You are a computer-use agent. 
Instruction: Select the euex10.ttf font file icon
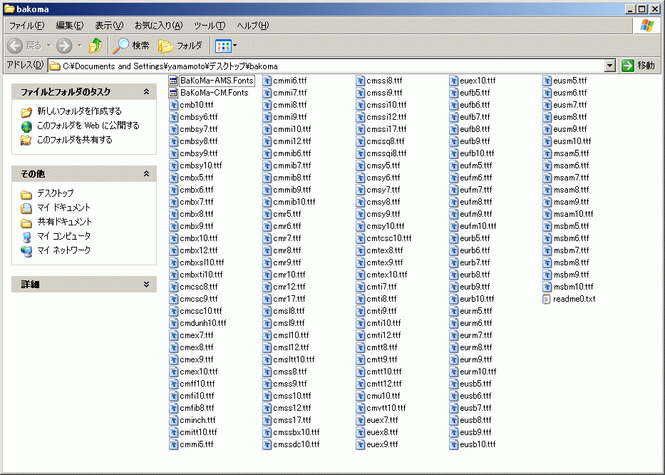point(453,81)
